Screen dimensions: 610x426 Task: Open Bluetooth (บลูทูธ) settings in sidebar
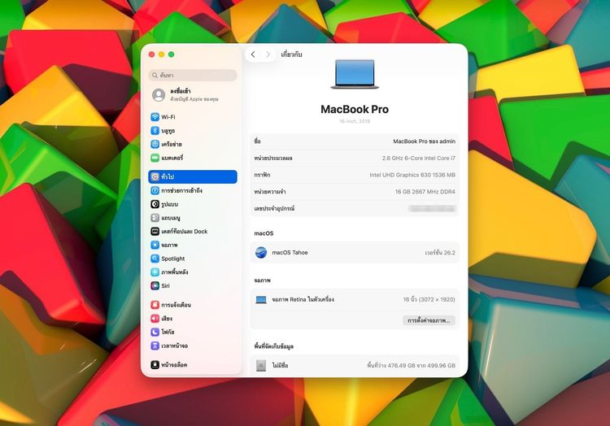pyautogui.click(x=155, y=131)
